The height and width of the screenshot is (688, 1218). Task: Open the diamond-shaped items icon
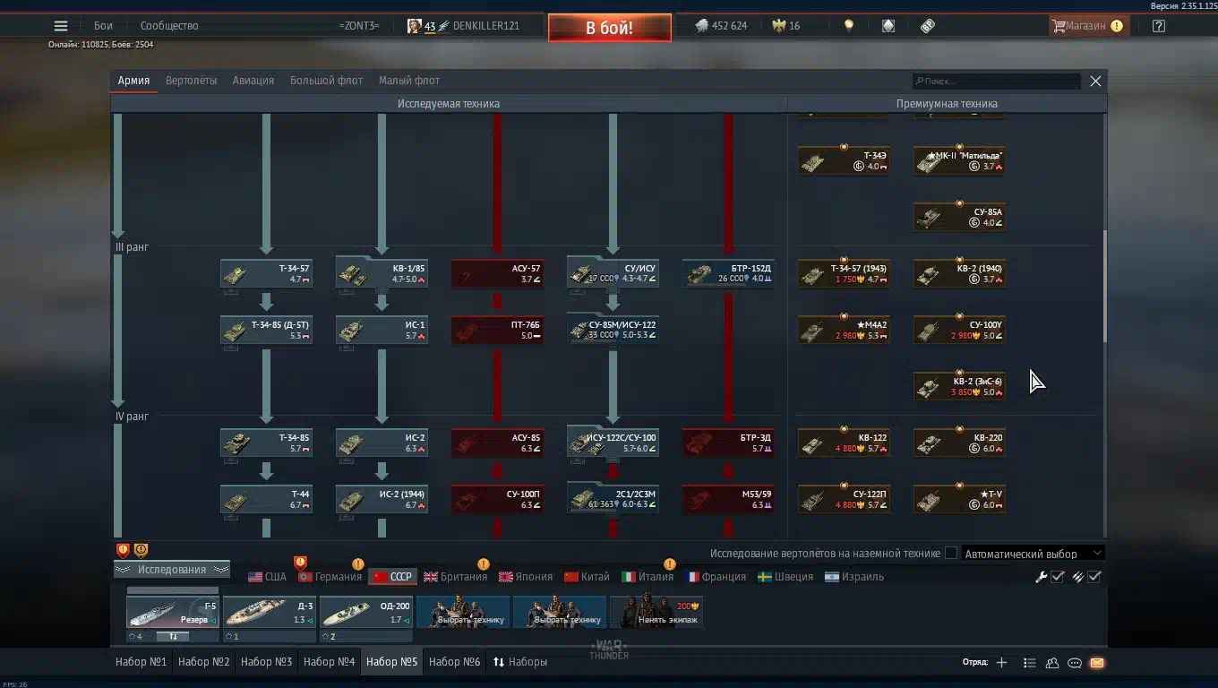pyautogui.click(x=888, y=26)
